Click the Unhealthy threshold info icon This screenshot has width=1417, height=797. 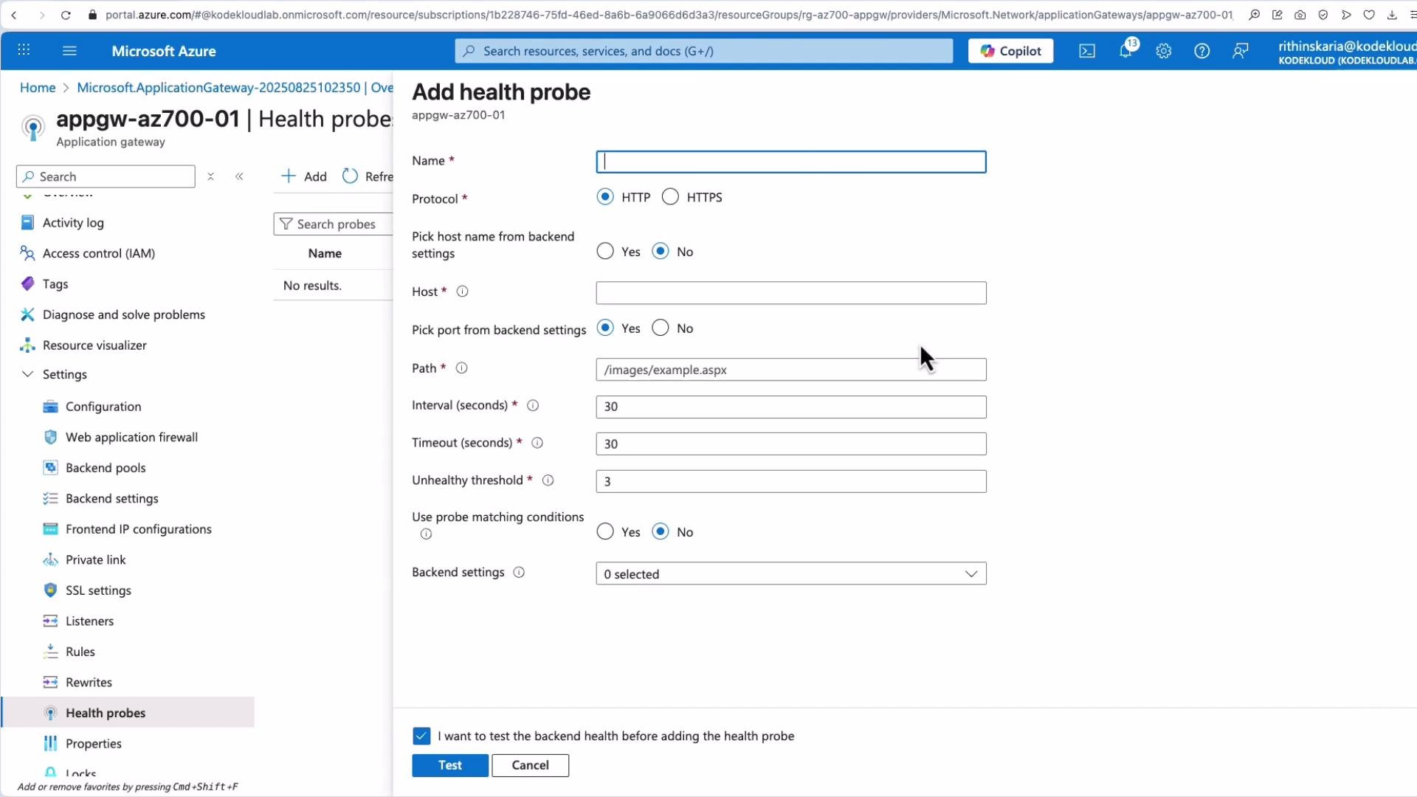point(548,480)
